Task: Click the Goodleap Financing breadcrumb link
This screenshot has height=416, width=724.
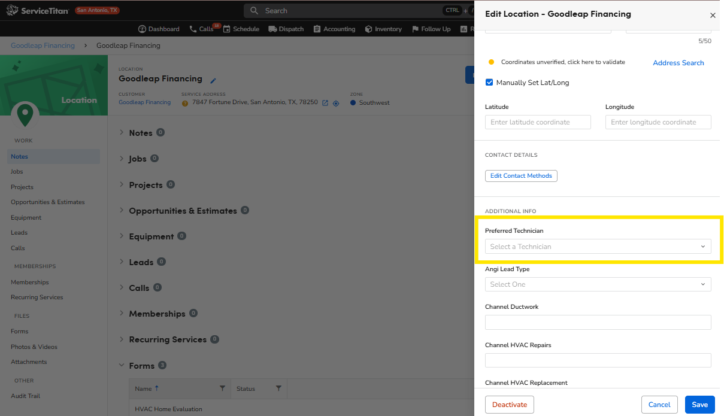Action: coord(43,45)
